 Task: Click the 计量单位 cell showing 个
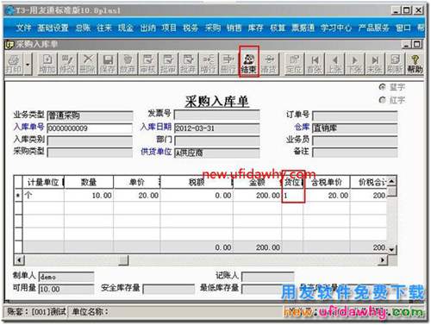click(43, 196)
